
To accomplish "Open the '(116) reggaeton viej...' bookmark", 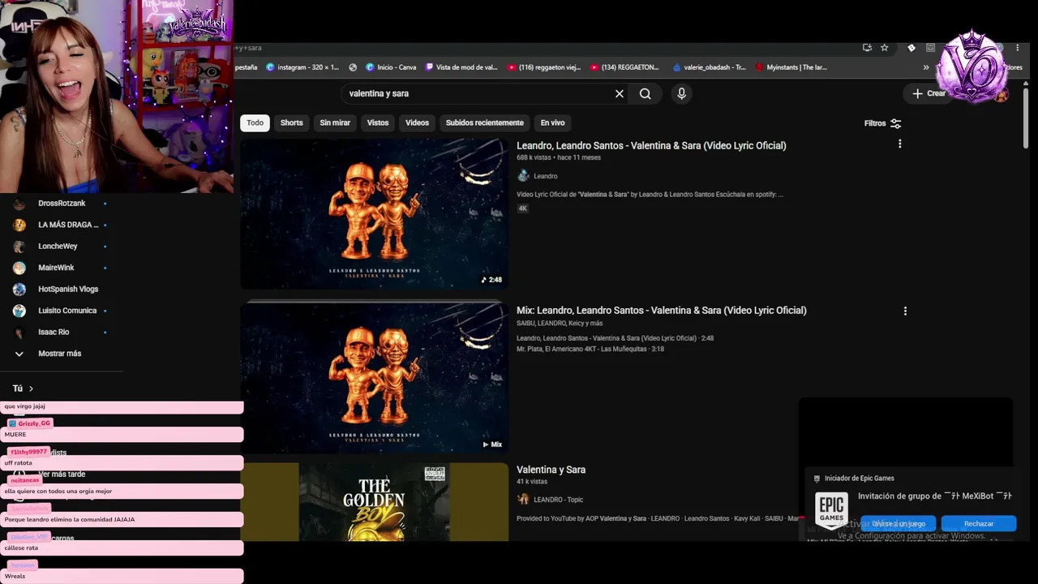I will [544, 67].
